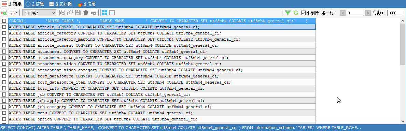
Task: Check the box for the article_comment row
Action: coord(4,45)
